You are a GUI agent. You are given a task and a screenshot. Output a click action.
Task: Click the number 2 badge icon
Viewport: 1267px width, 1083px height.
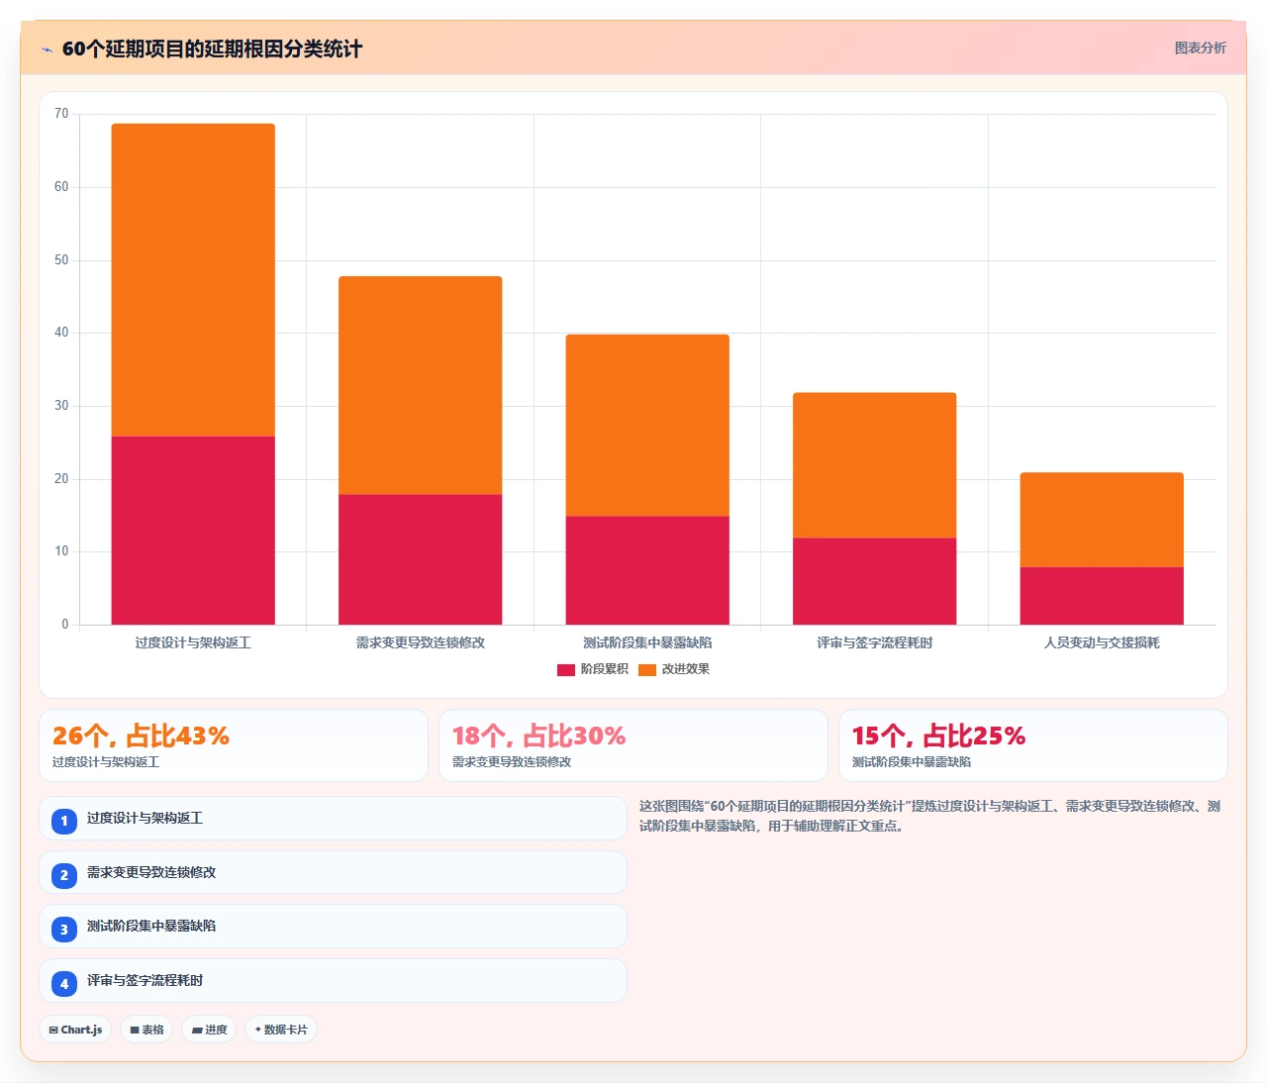pyautogui.click(x=64, y=875)
